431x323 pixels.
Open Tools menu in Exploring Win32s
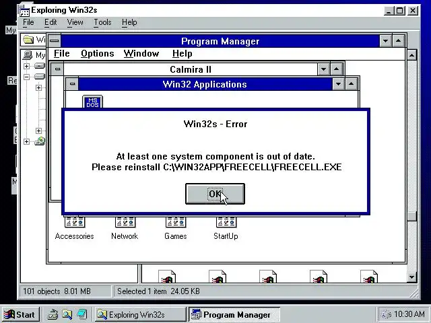click(x=102, y=22)
